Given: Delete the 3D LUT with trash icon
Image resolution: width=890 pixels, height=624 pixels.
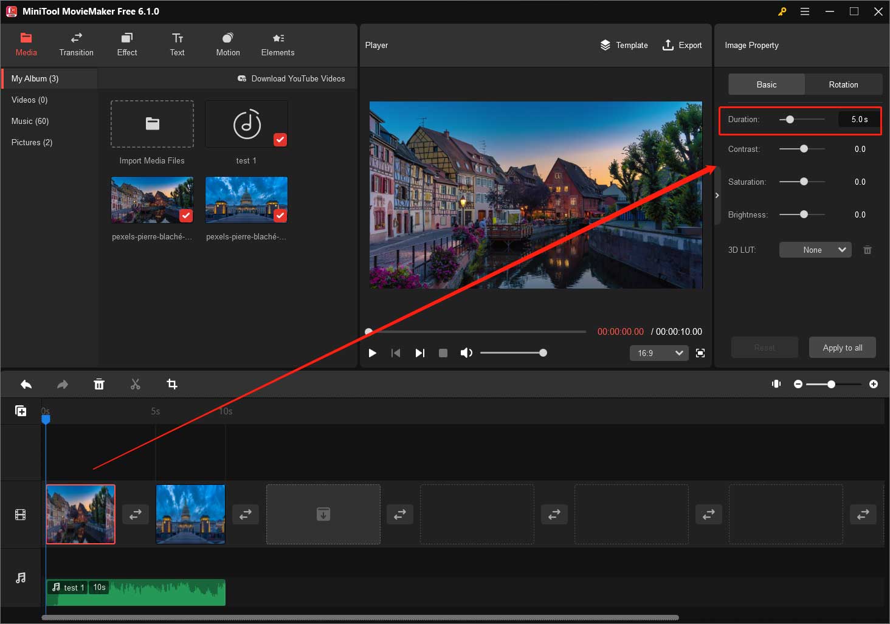Looking at the screenshot, I should (868, 250).
